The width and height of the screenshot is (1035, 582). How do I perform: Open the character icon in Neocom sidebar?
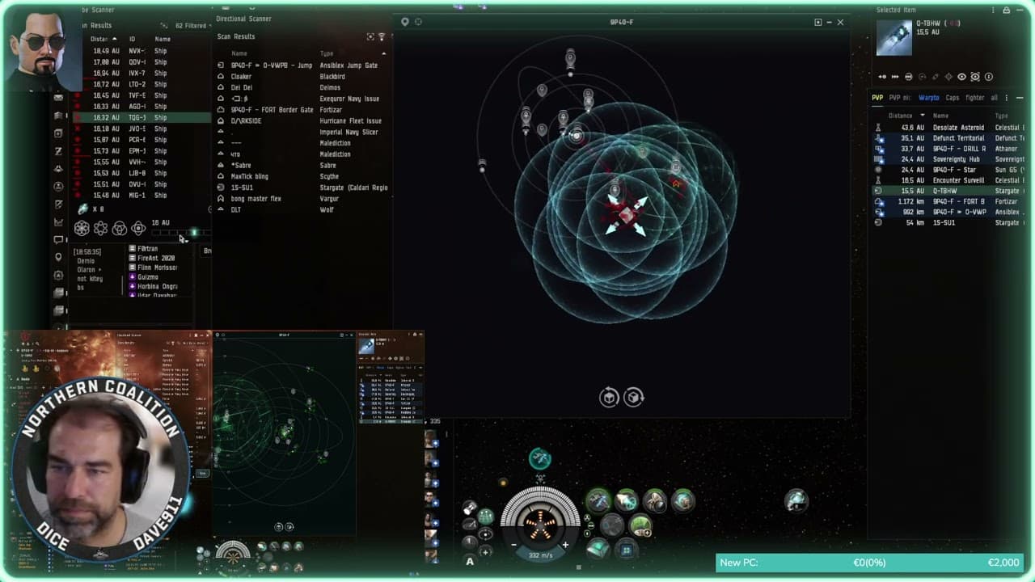pos(58,187)
